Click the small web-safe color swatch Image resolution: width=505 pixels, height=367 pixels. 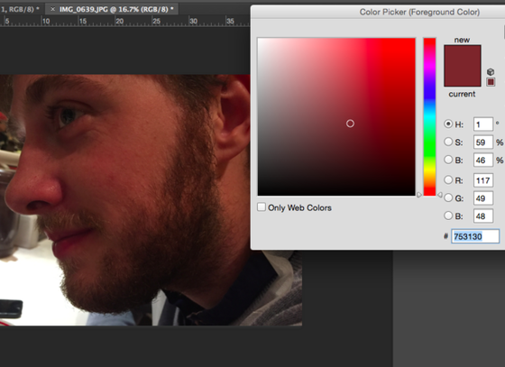pyautogui.click(x=491, y=82)
